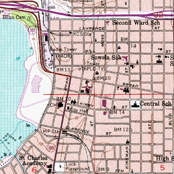Image resolution: width=174 pixels, height=174 pixels.
Task: Click the lake depth number 12
Action: tap(18, 58)
